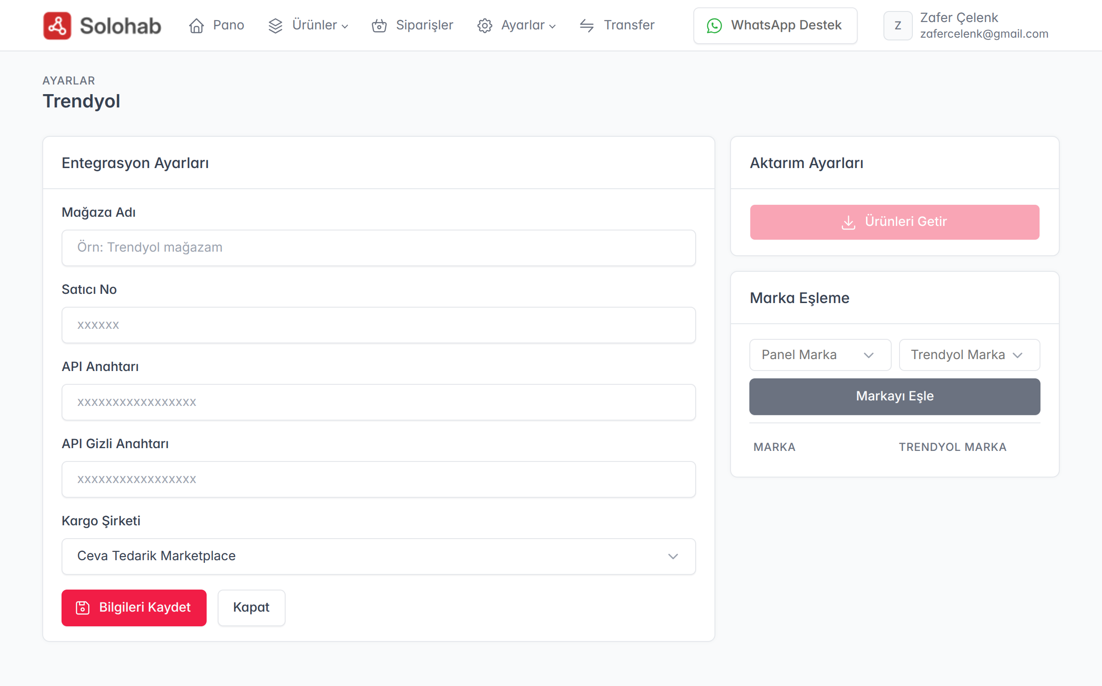1102x686 pixels.
Task: Click the Solohab red logo icon
Action: pos(57,26)
